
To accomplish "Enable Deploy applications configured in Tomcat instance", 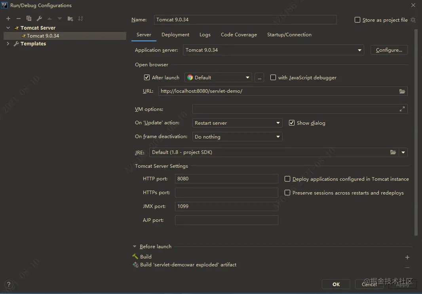I will tap(287, 179).
